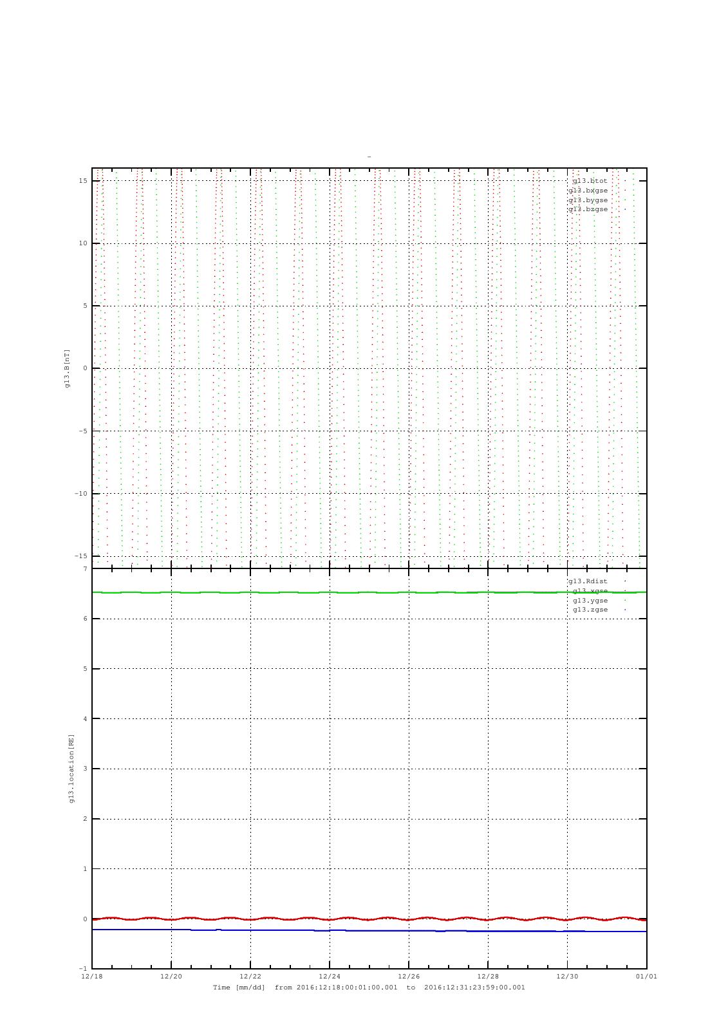Click the 15 tick on the magnetic field axis
728x1030 pixels.
point(83,181)
